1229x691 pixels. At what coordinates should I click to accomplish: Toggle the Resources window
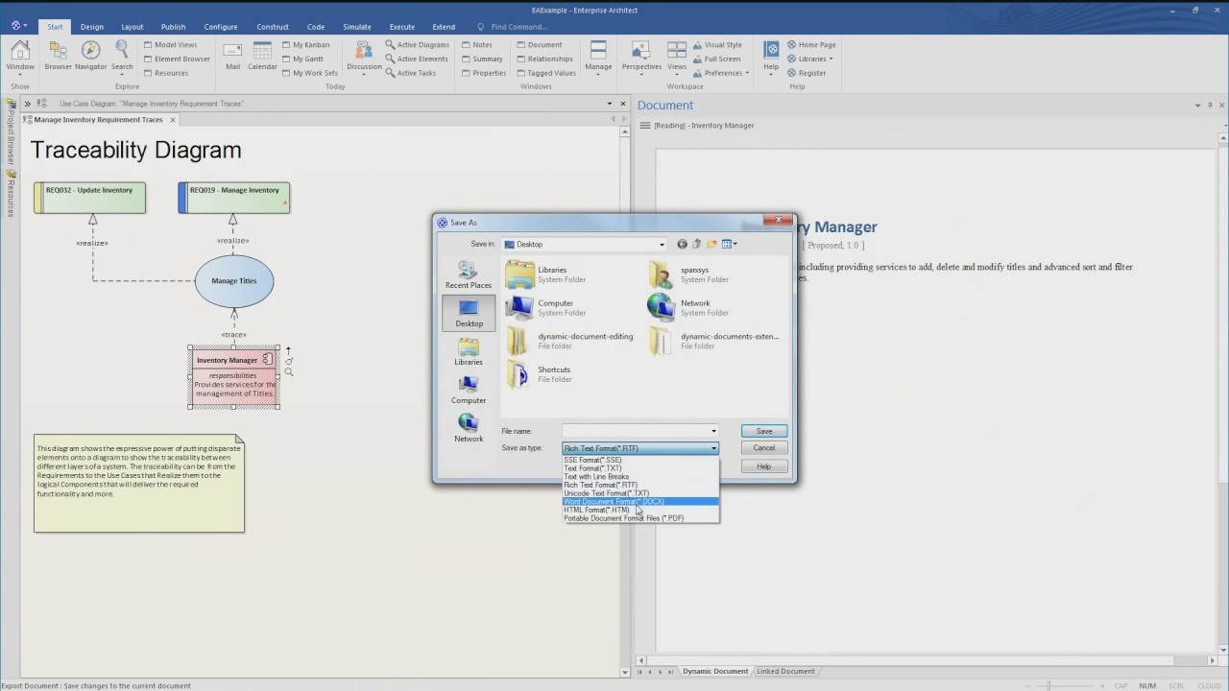tap(165, 73)
